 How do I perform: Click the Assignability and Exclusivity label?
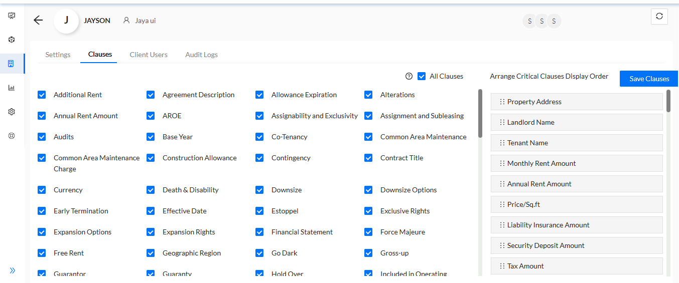point(315,116)
